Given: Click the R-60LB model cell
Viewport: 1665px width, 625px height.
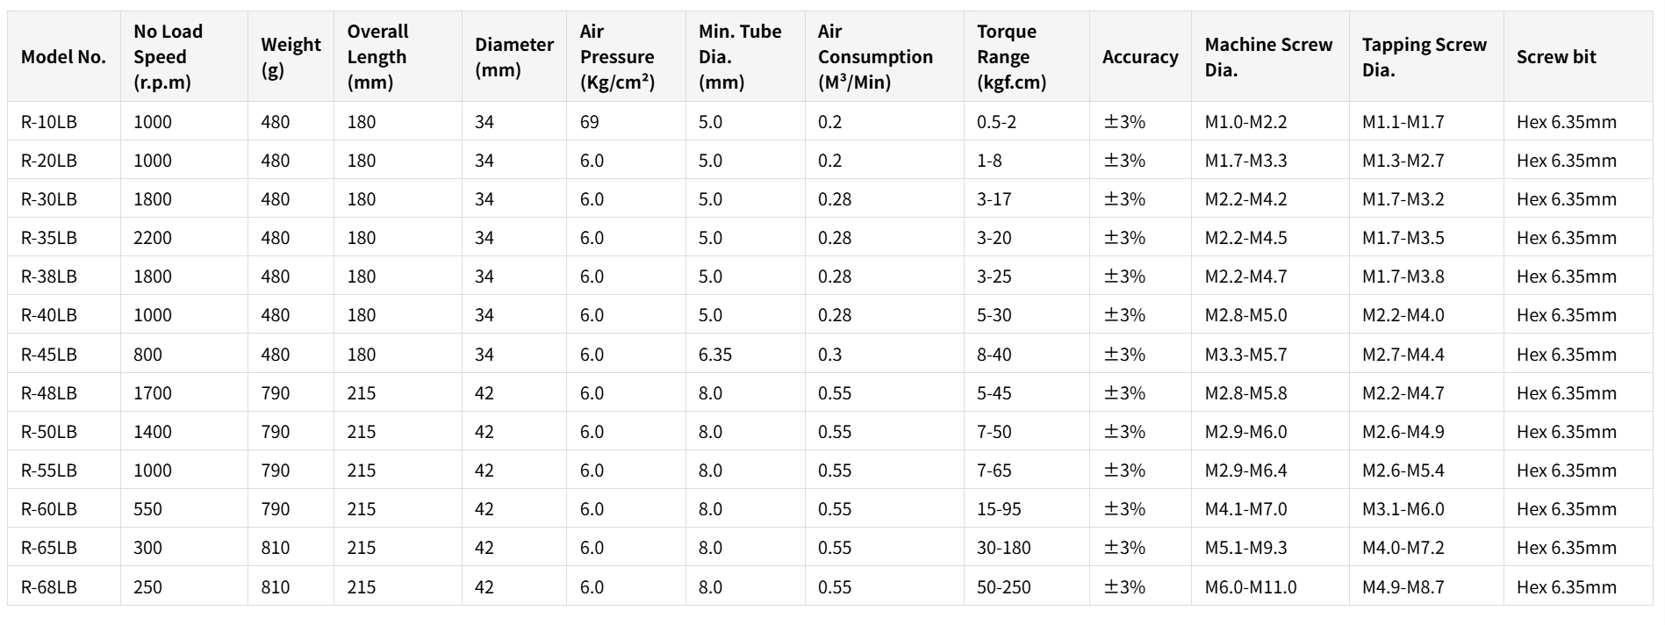Looking at the screenshot, I should click(x=49, y=509).
